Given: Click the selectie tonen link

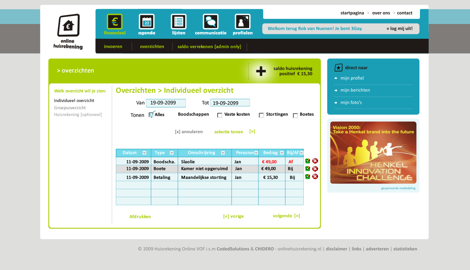Looking at the screenshot, I should (228, 132).
